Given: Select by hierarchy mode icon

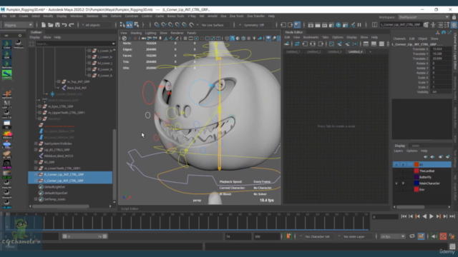Looking at the screenshot, I should (122, 25).
